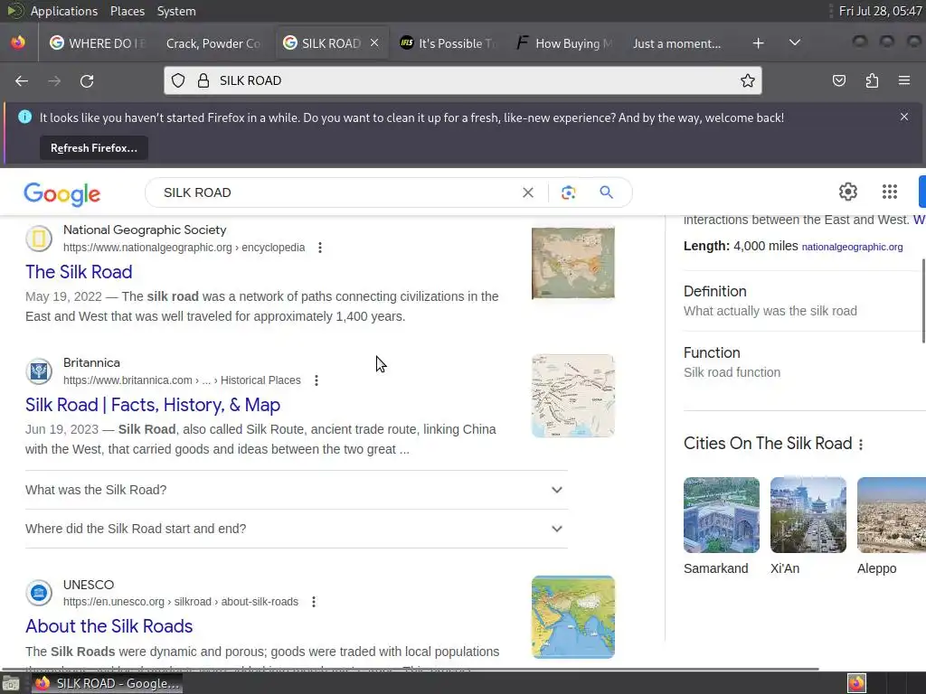This screenshot has width=926, height=694.
Task: Switch to the 'WHERE DO I' tab
Action: (98, 43)
